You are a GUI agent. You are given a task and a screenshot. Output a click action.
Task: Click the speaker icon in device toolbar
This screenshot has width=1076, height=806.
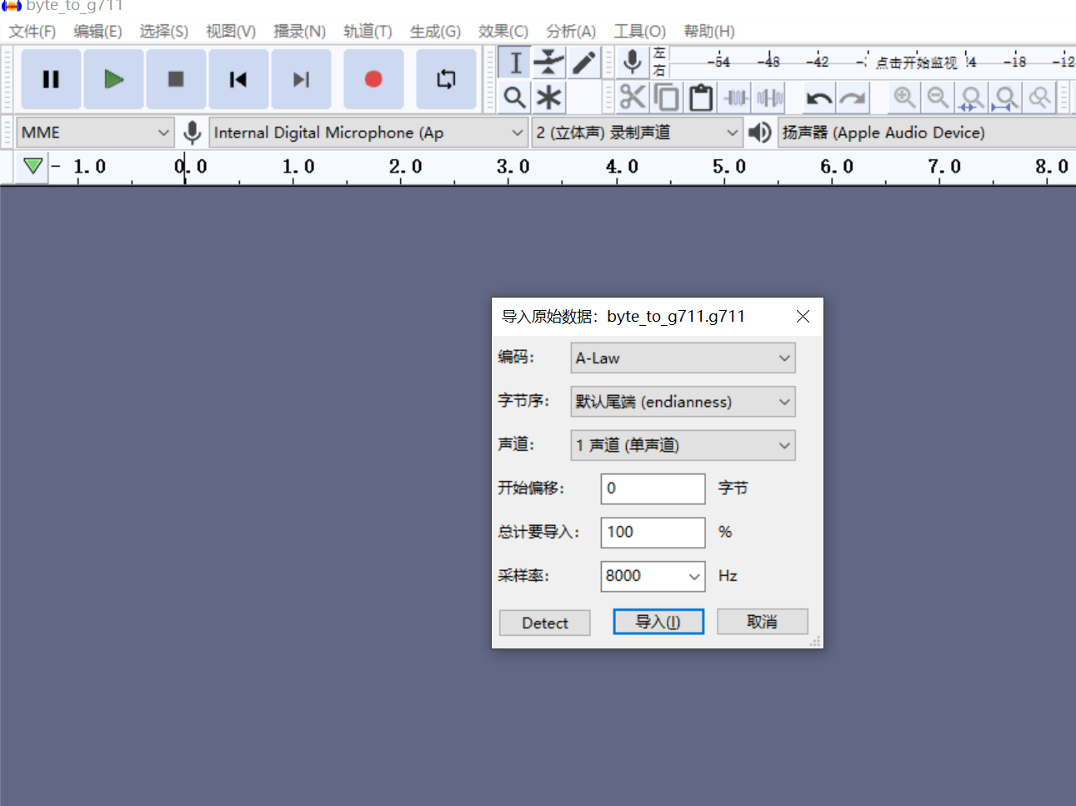759,133
